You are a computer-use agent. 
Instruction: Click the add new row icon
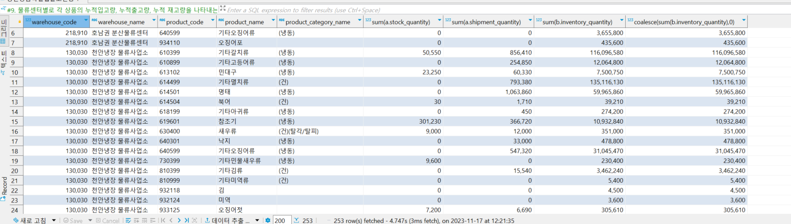[136, 220]
